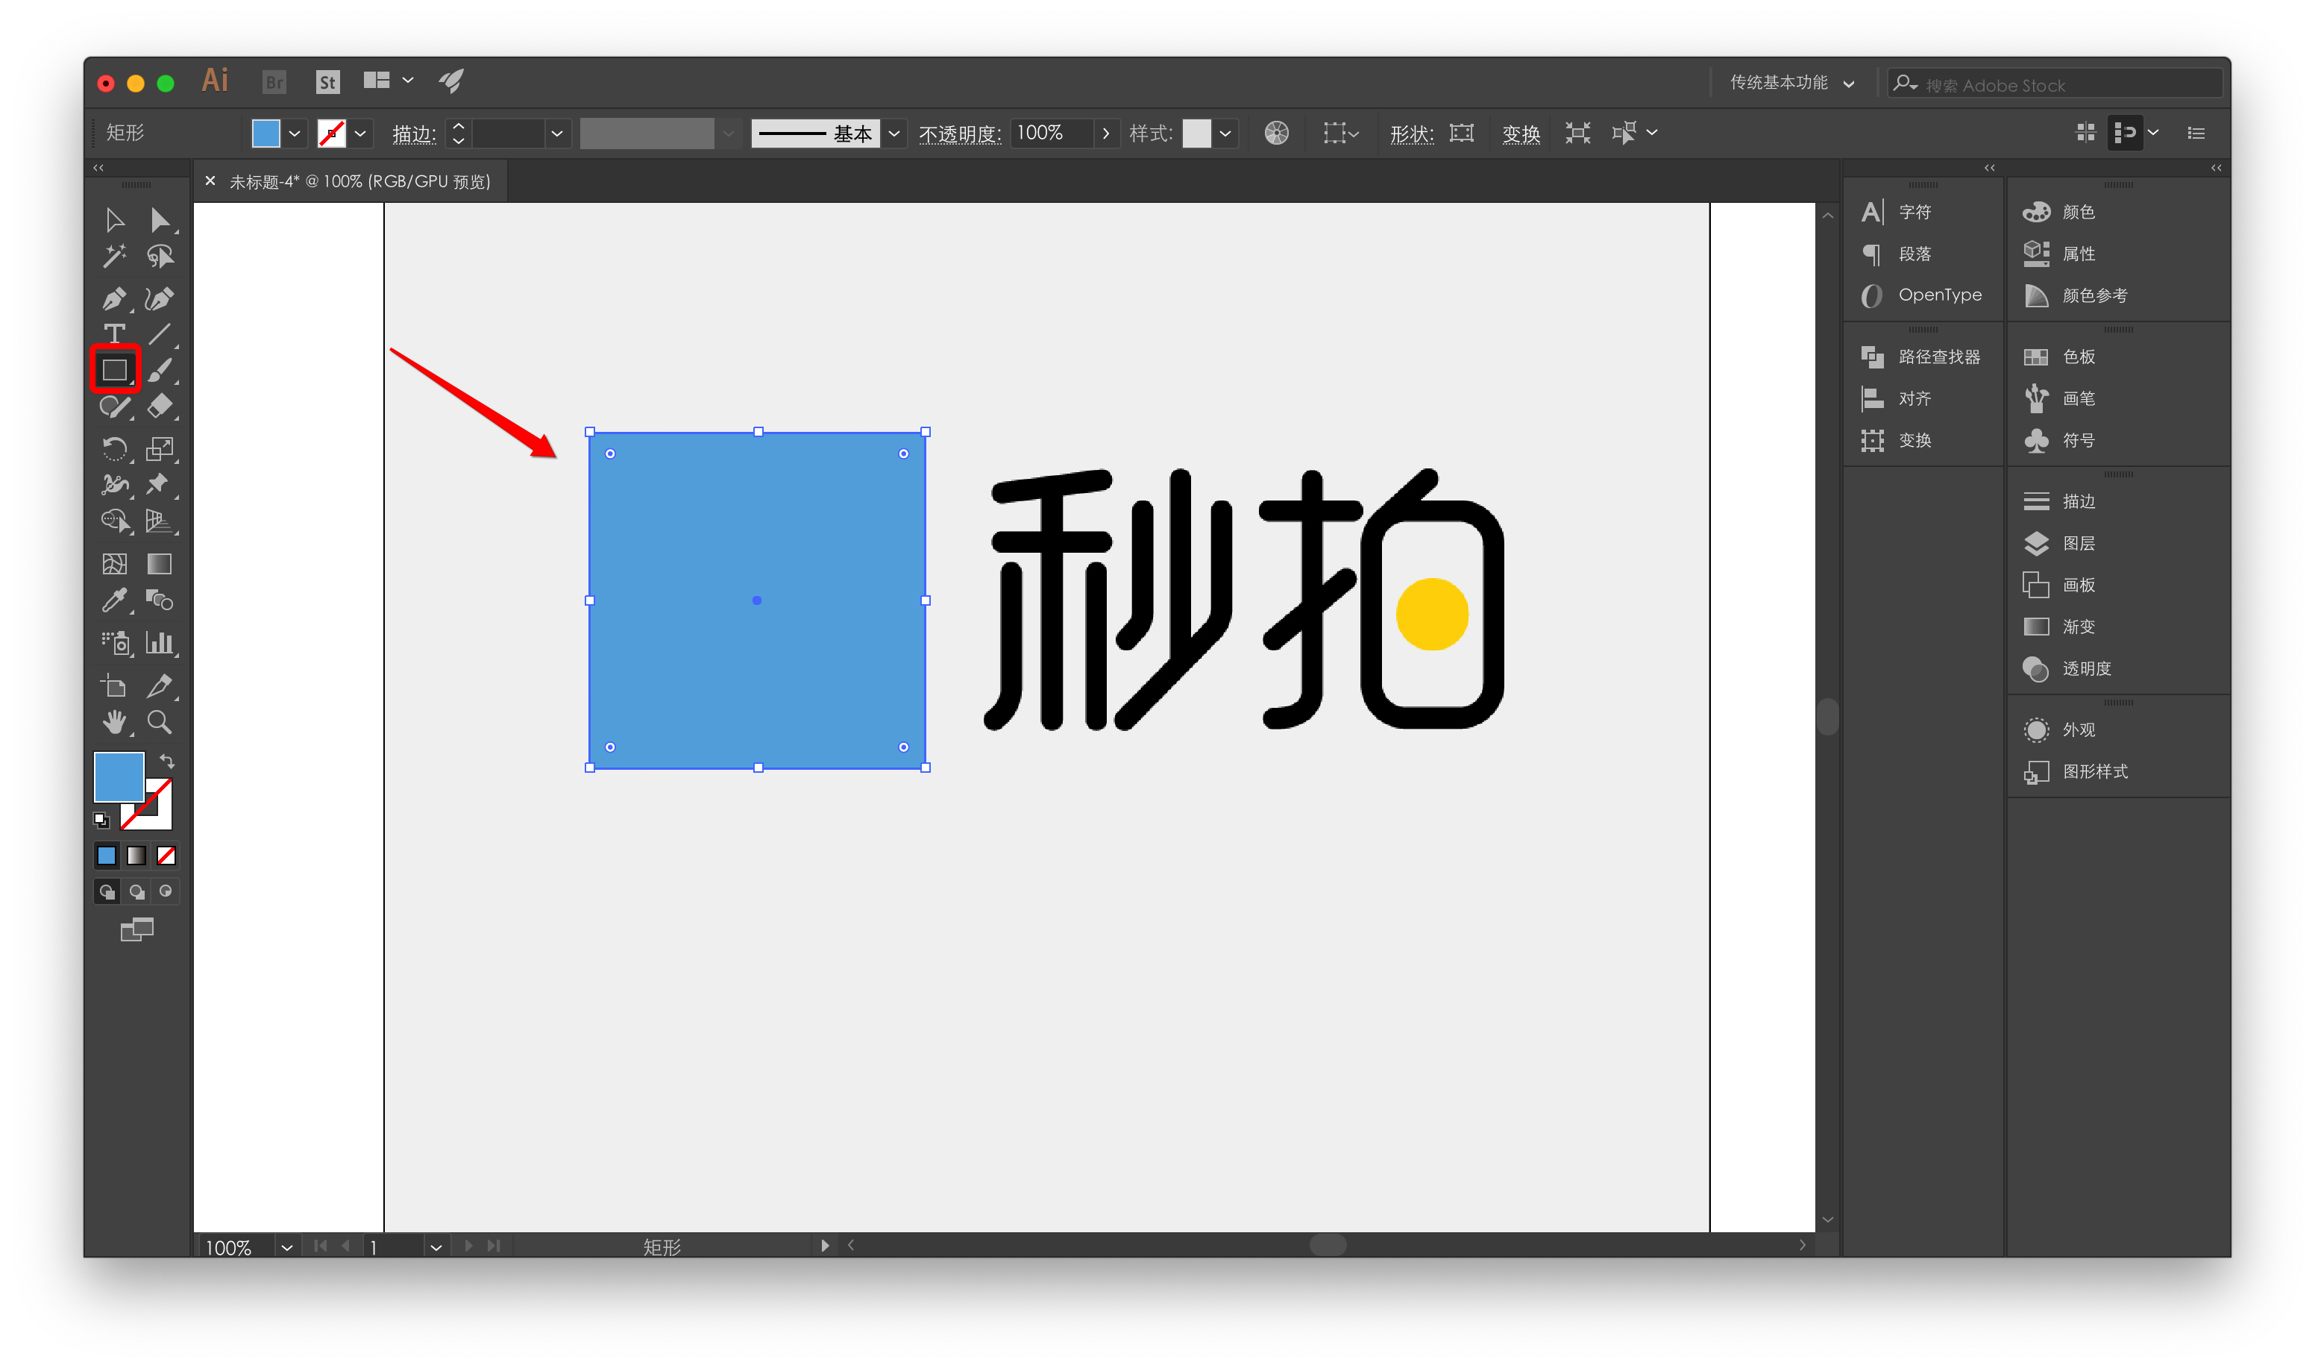Set paint mode to None
The width and height of the screenshot is (2315, 1368).
166,856
